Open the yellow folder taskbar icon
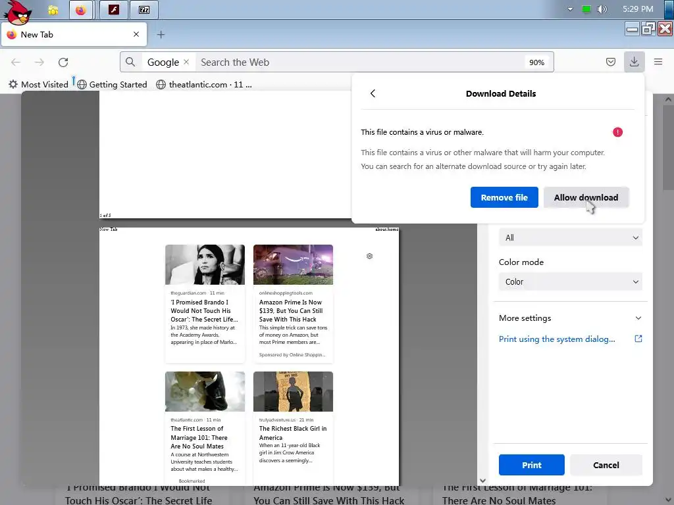 pos(53,10)
